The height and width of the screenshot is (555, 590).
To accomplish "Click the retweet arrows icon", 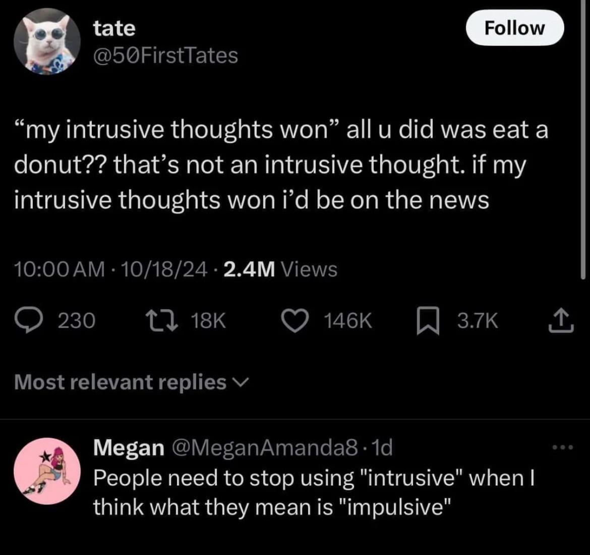I will 162,321.
